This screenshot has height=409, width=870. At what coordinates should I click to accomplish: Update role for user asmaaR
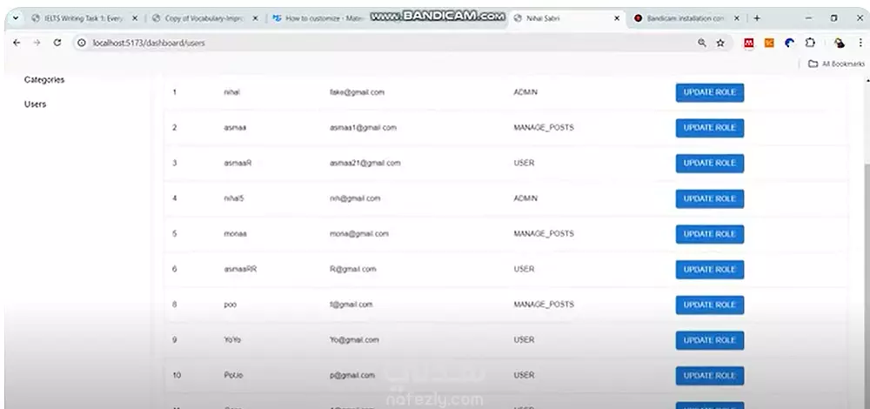710,163
